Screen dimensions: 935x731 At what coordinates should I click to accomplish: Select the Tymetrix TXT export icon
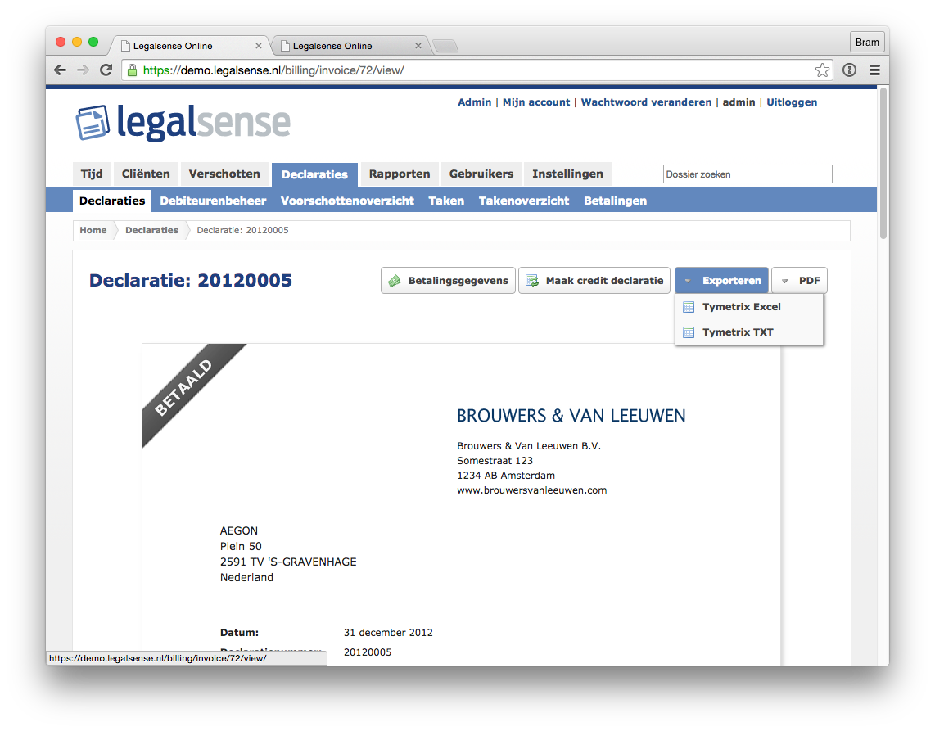pos(689,332)
